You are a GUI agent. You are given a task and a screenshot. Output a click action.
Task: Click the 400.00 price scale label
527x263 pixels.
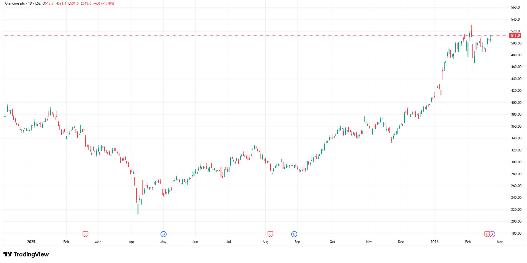click(x=516, y=103)
